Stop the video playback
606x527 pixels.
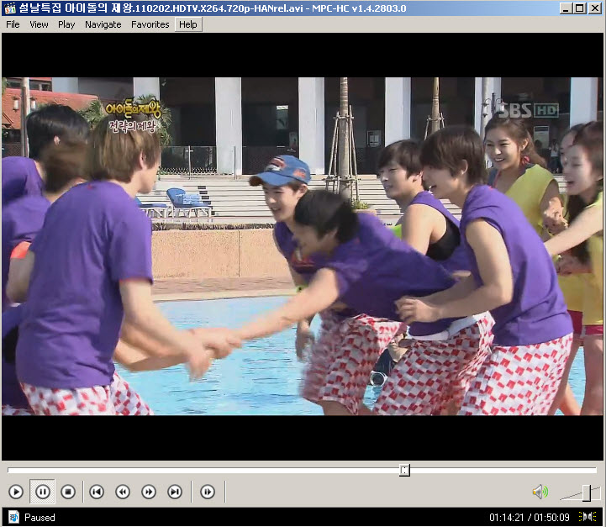[68, 492]
